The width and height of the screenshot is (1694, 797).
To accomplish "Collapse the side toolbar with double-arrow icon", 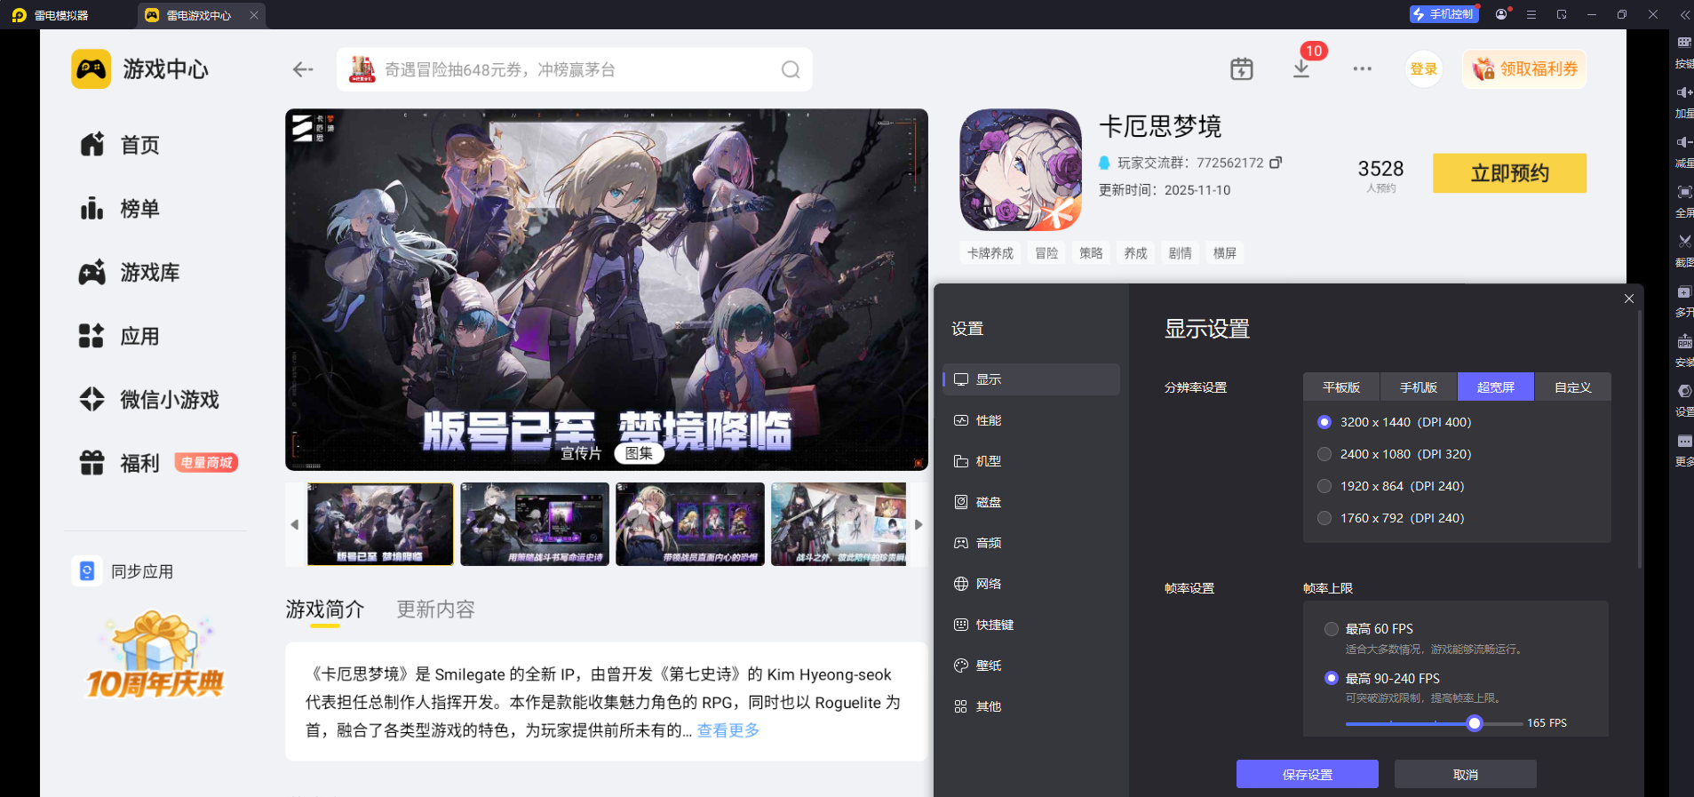I will (1684, 14).
